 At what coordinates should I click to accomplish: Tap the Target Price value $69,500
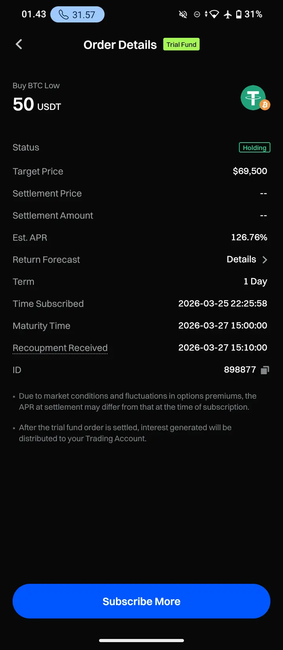pyautogui.click(x=250, y=171)
